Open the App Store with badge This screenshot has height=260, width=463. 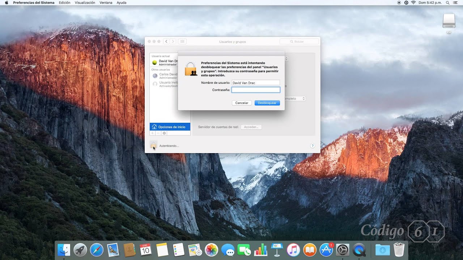(326, 250)
